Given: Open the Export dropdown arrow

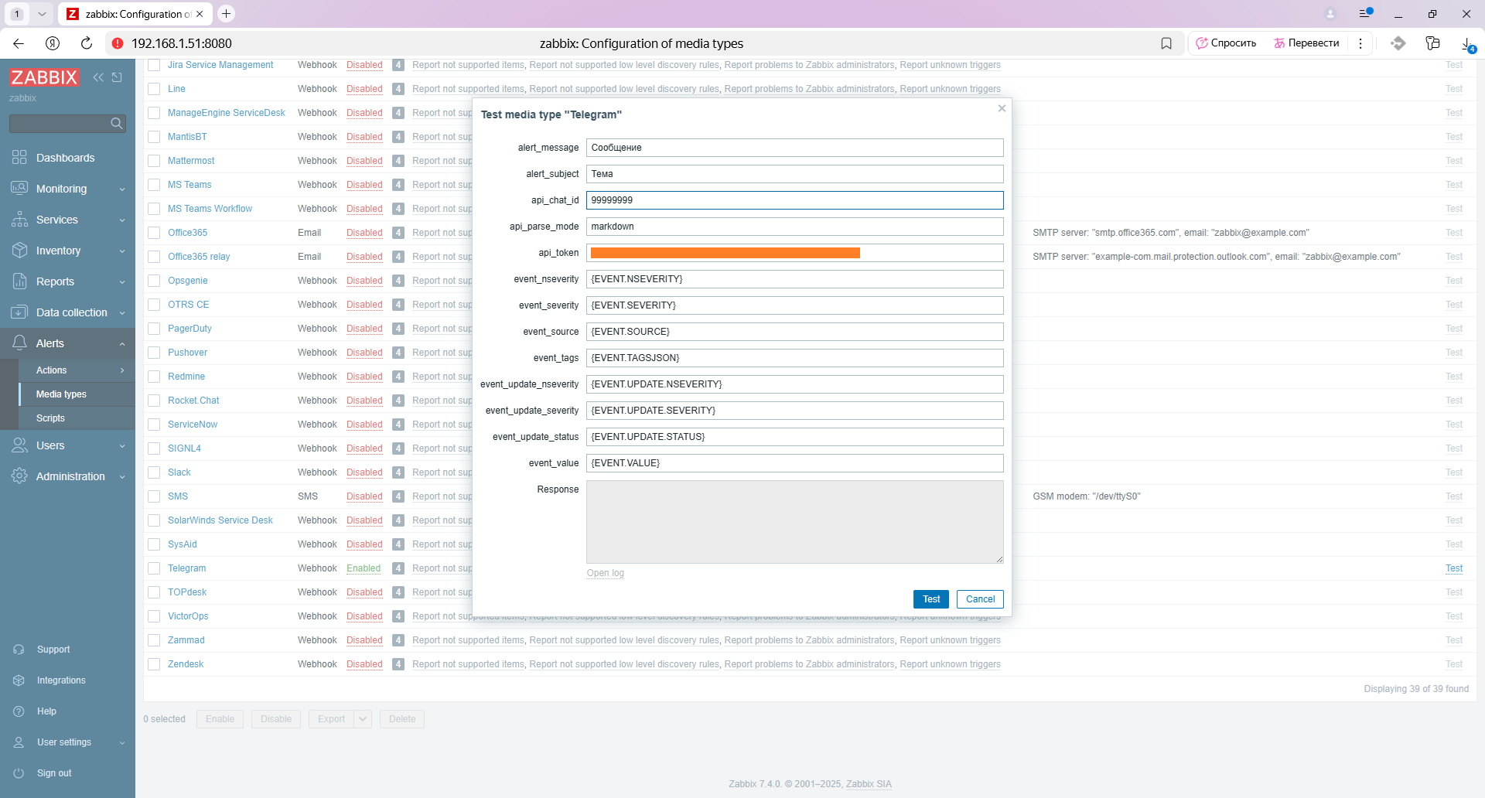Looking at the screenshot, I should 364,719.
